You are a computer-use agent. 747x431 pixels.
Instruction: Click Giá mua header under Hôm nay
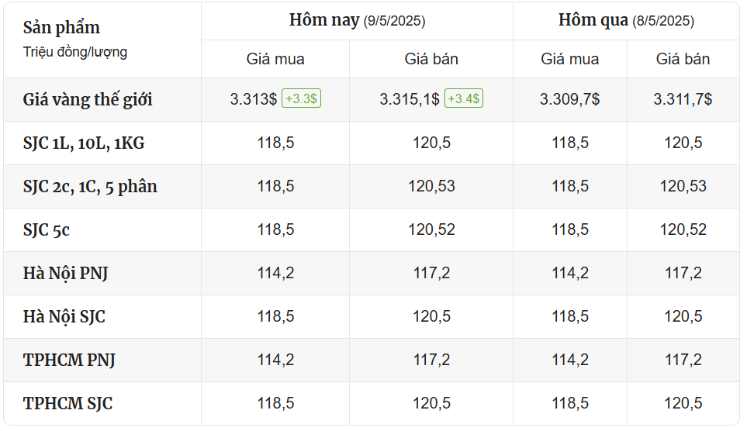tap(275, 59)
